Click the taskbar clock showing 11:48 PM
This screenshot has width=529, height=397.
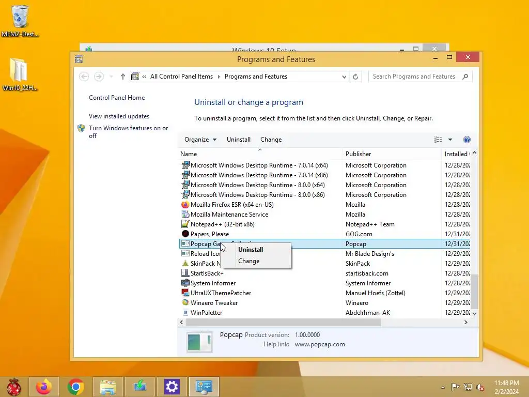(506, 387)
